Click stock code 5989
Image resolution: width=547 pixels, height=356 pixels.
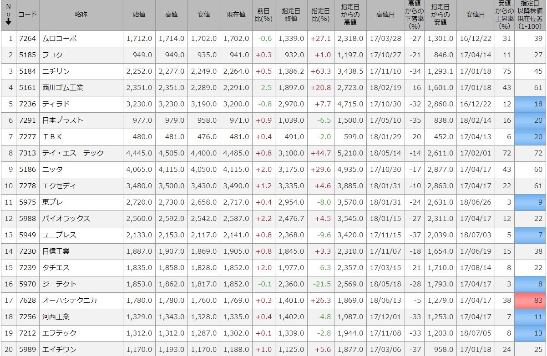28,350
